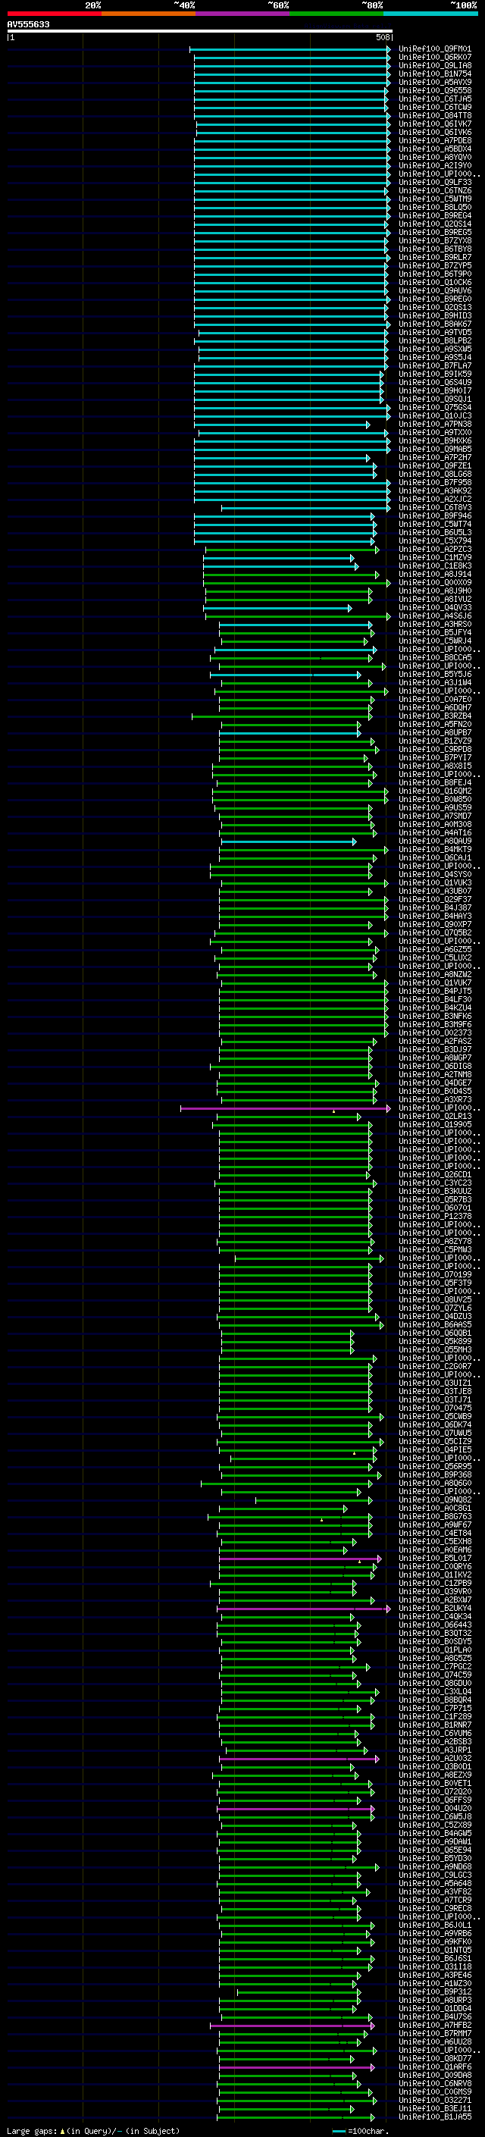Select the UniRef100_Q6IVK6 hit name
485x2137 pixels.
click(434, 132)
